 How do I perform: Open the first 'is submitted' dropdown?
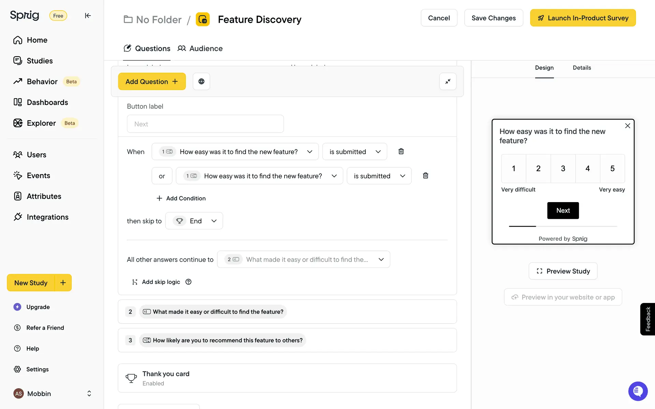tap(354, 152)
